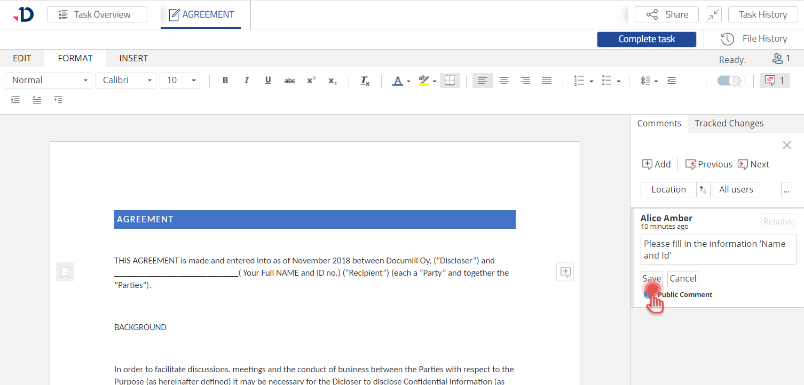The width and height of the screenshot is (804, 385).
Task: Center align the paragraph
Action: [503, 81]
